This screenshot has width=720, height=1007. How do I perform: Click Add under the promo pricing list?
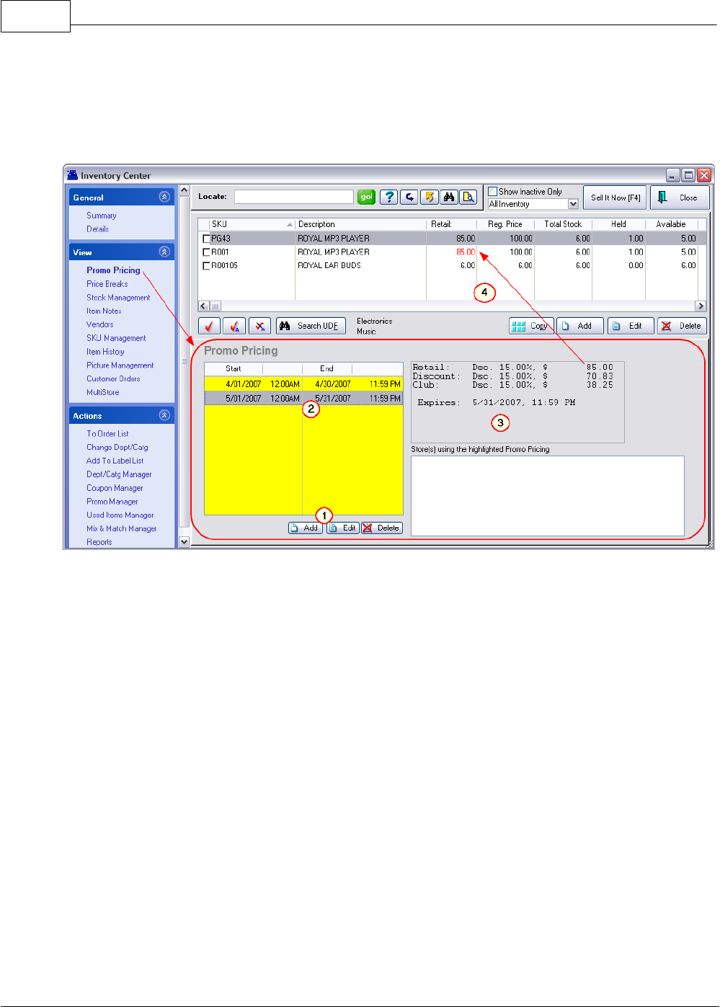tap(306, 528)
